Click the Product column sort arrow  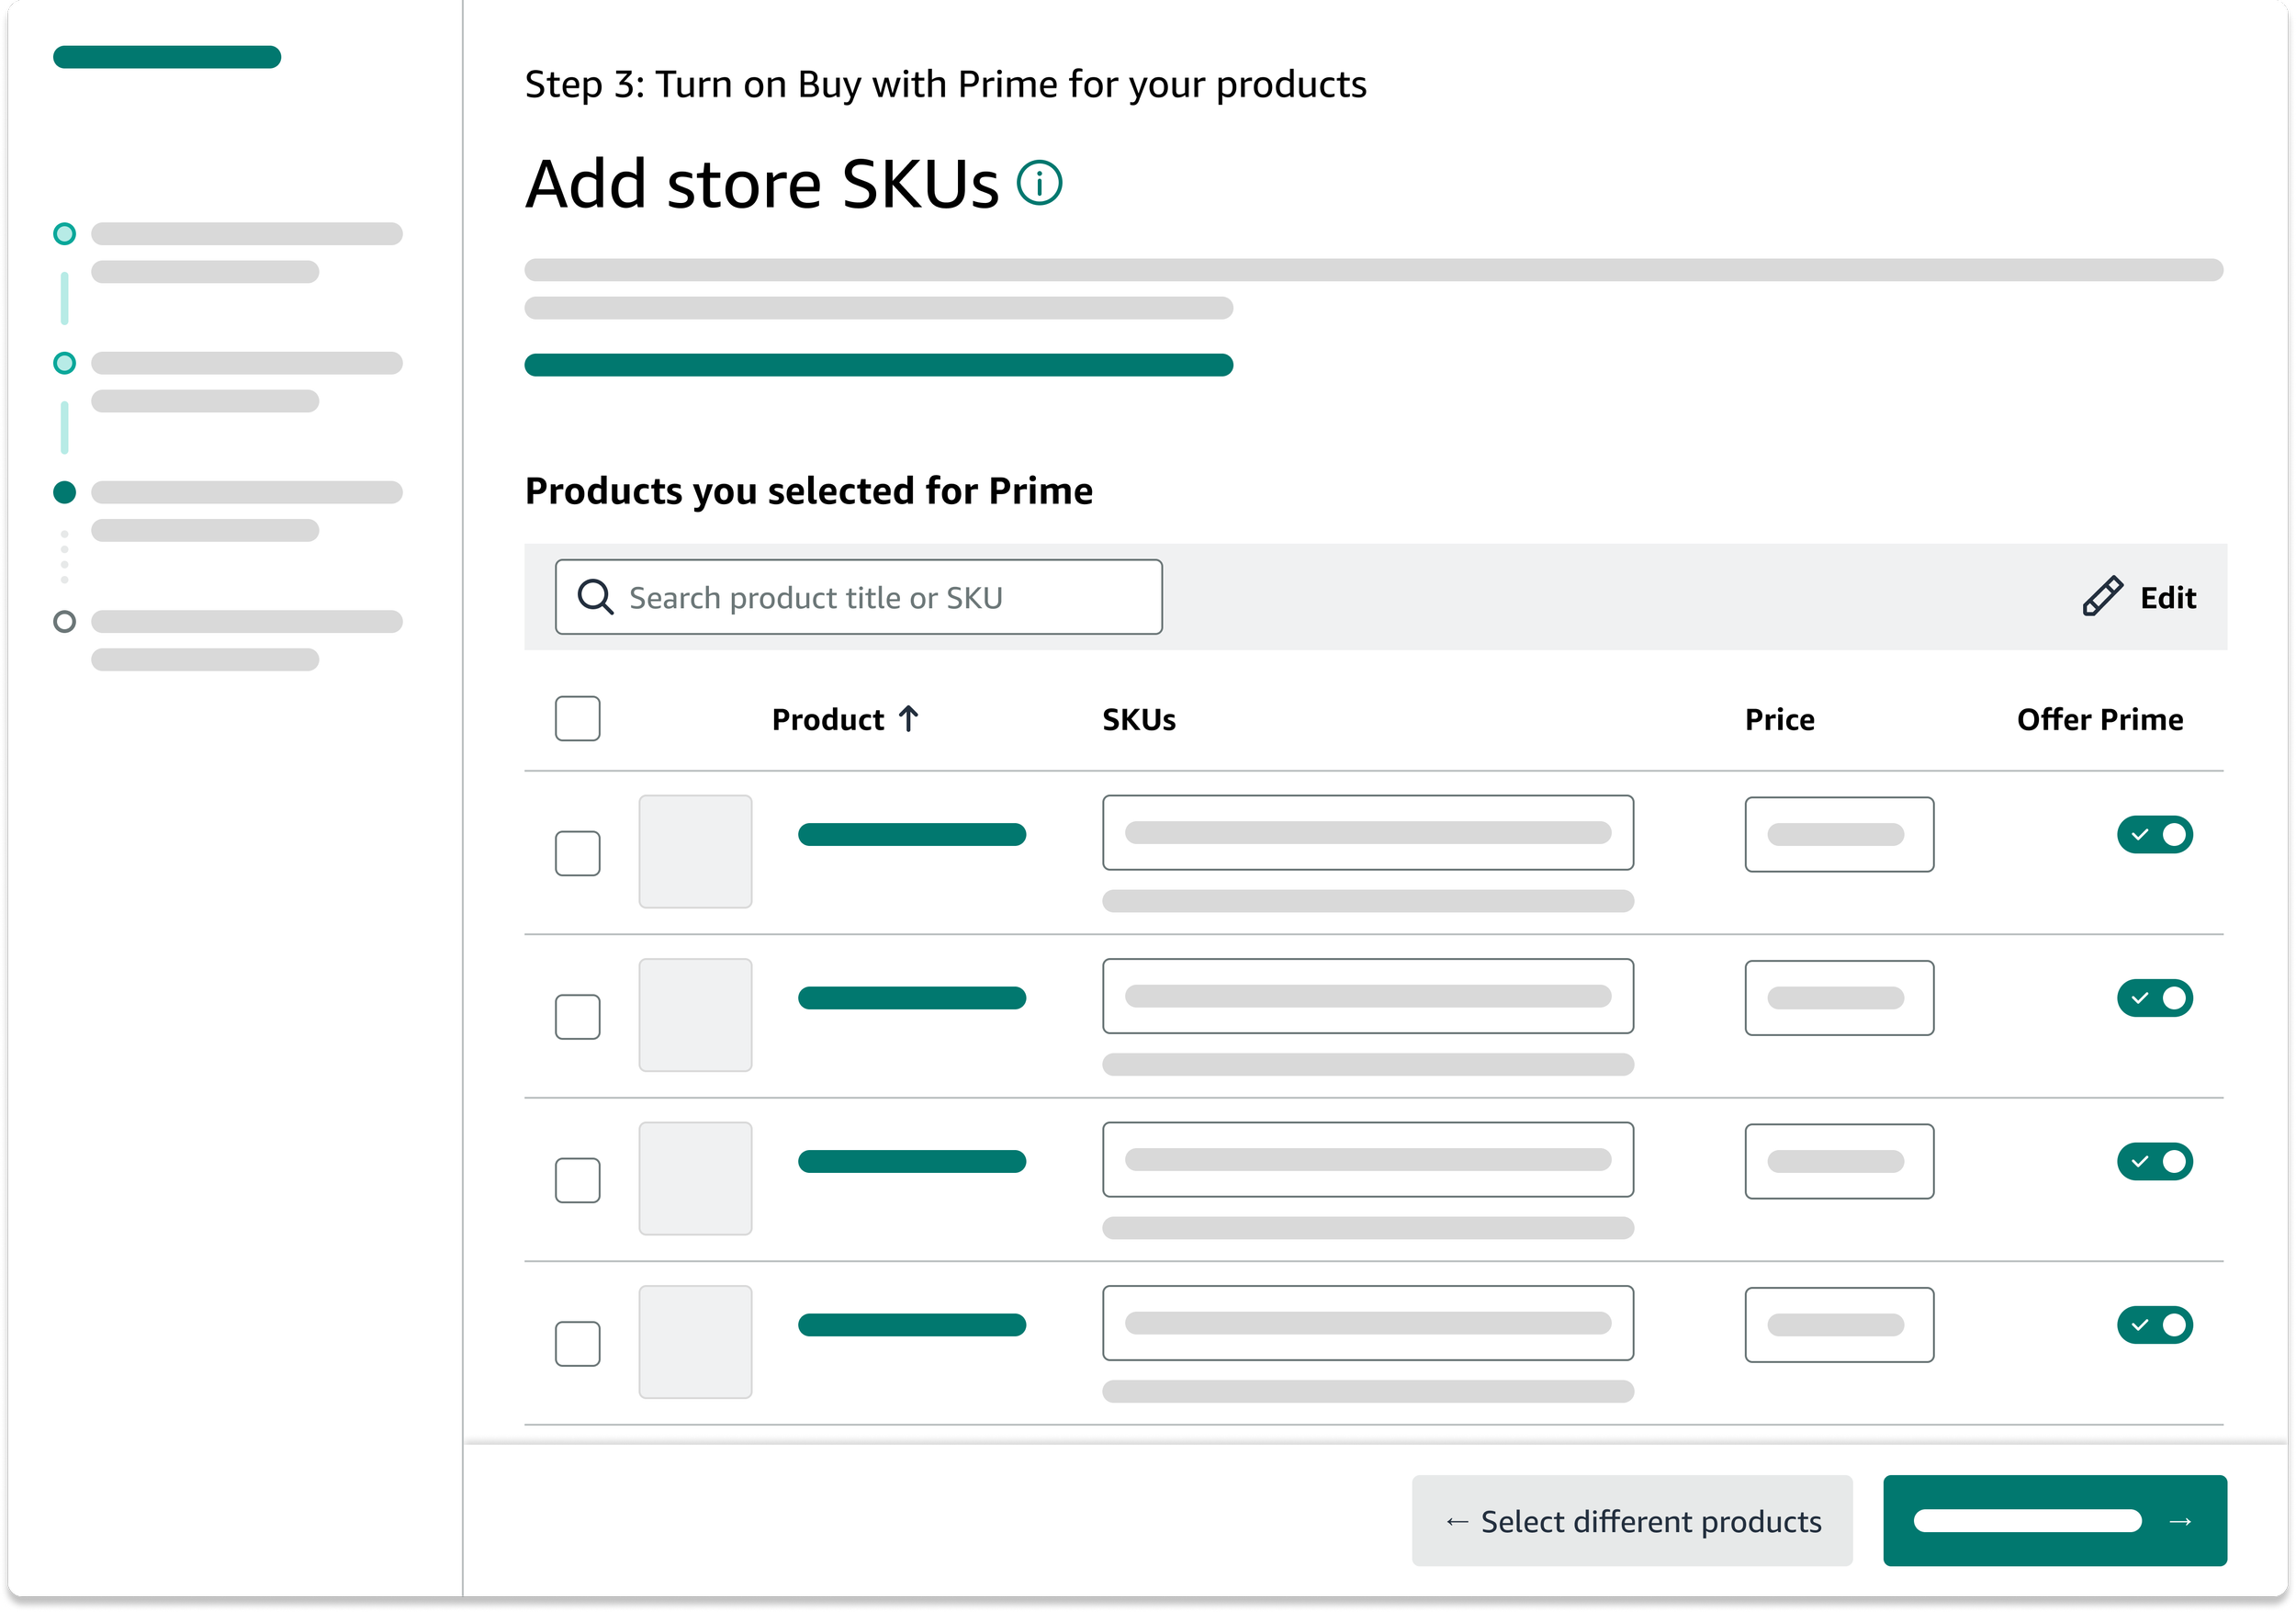coord(908,719)
